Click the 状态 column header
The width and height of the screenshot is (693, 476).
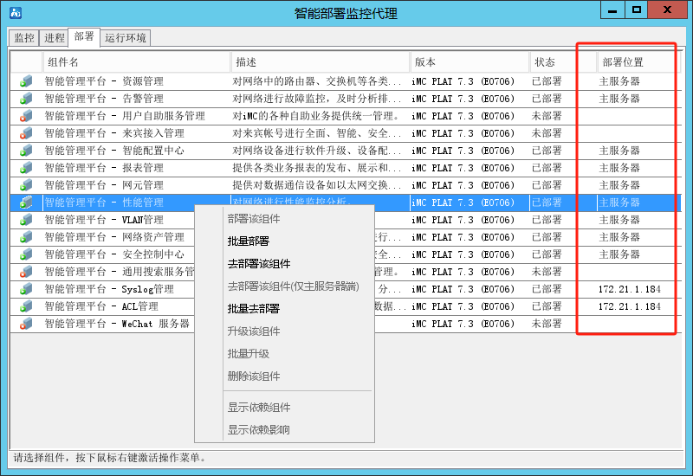click(563, 62)
